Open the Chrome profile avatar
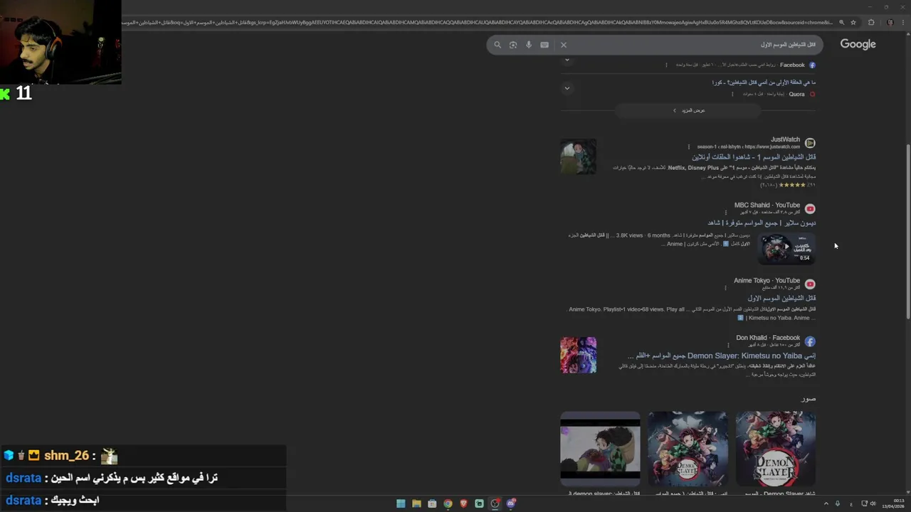Viewport: 911px width, 512px height. tap(890, 23)
